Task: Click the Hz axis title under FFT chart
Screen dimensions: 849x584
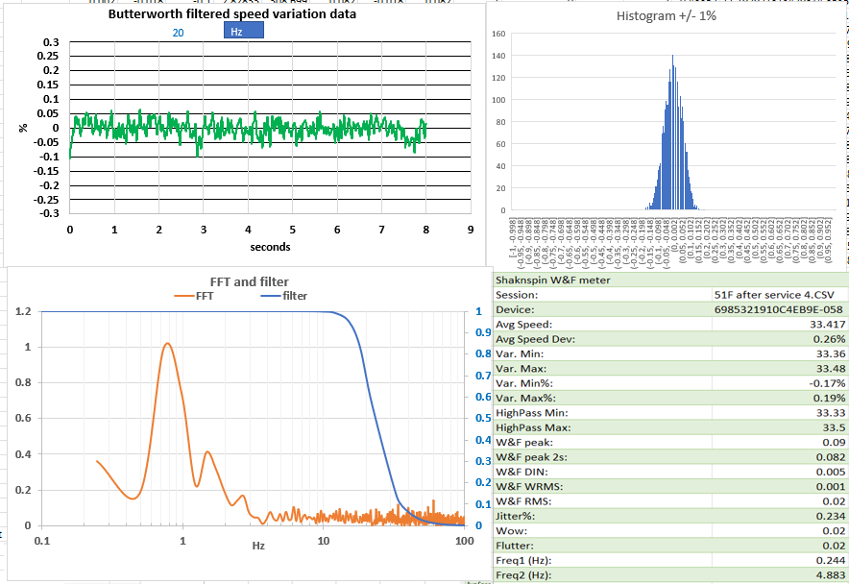Action: tap(258, 546)
